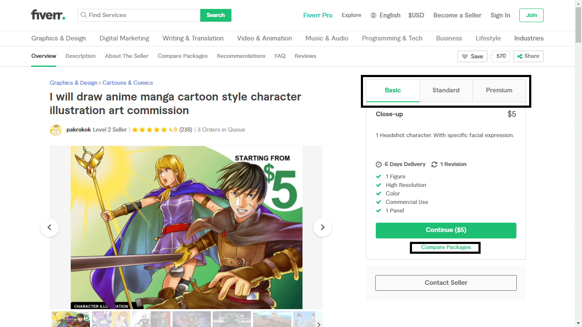The width and height of the screenshot is (582, 327).
Task: Click the Share icon button
Action: pyautogui.click(x=528, y=56)
